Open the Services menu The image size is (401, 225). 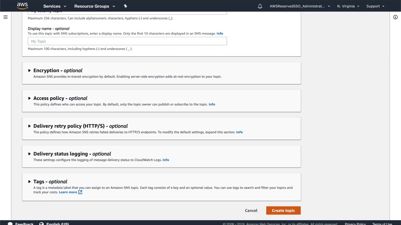[55, 6]
